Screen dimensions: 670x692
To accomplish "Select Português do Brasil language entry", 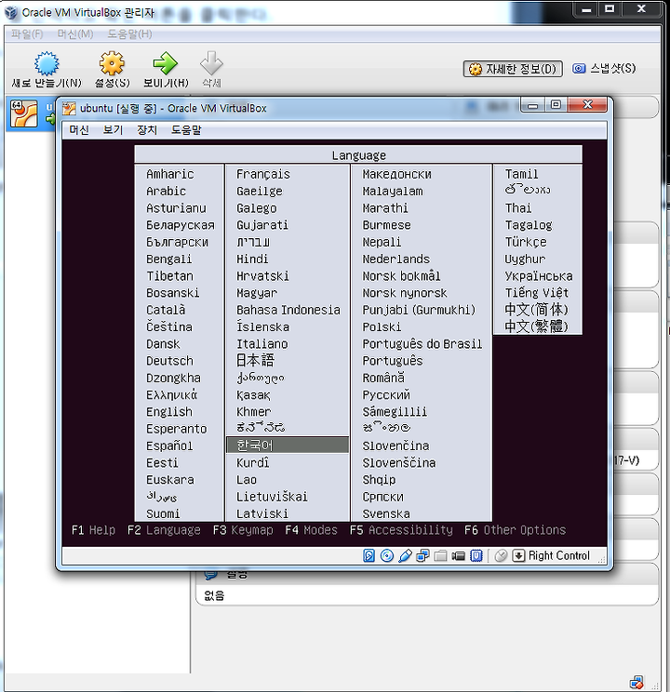I will click(x=422, y=344).
